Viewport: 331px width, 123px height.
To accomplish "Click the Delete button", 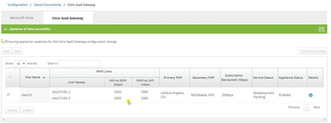I will coord(27,110).
